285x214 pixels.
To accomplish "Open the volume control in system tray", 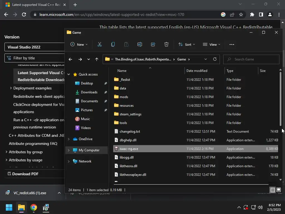I will pyautogui.click(x=260, y=207).
